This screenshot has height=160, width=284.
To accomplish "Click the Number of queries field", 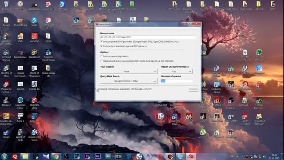I will point(177,81).
